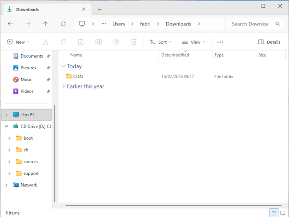289x217 pixels.
Task: Toggle the Details pane
Action: click(269, 42)
